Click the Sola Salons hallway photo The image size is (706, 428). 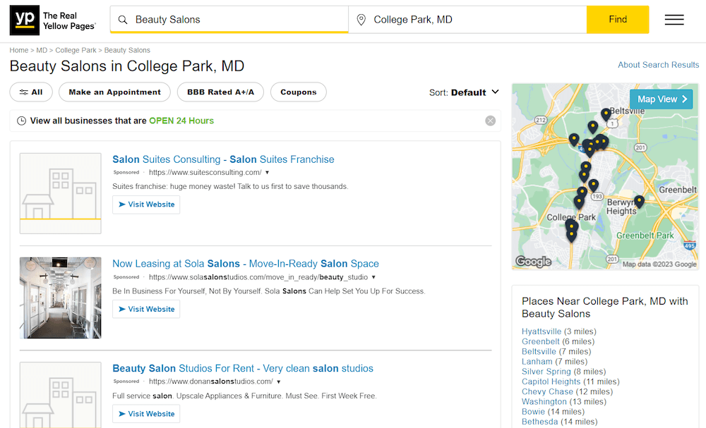60,298
